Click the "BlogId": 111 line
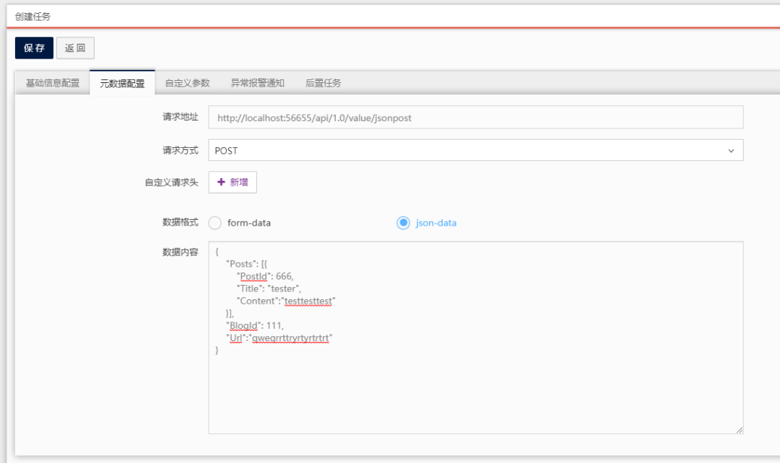Viewport: 780px width, 463px height. (255, 325)
